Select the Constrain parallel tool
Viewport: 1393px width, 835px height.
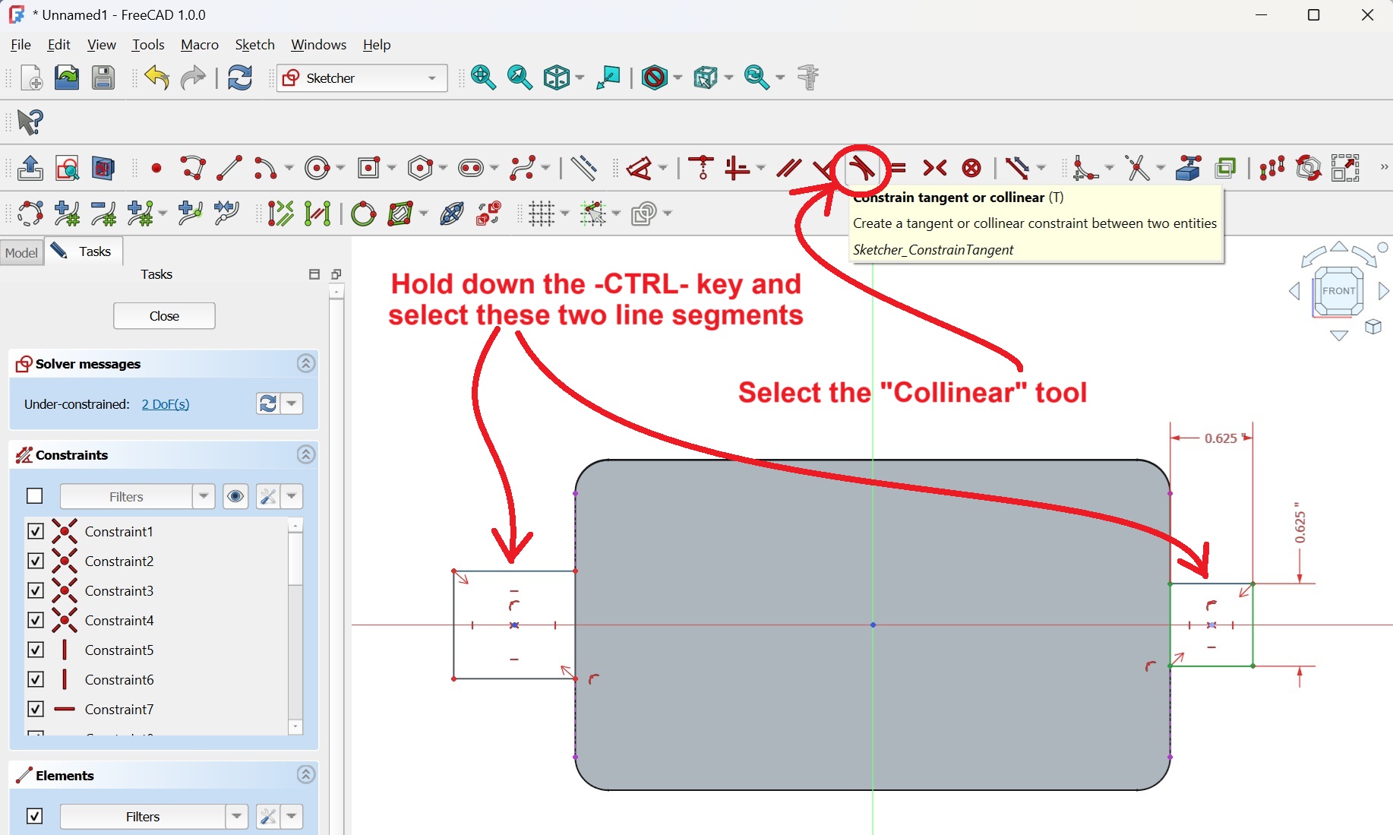click(788, 168)
